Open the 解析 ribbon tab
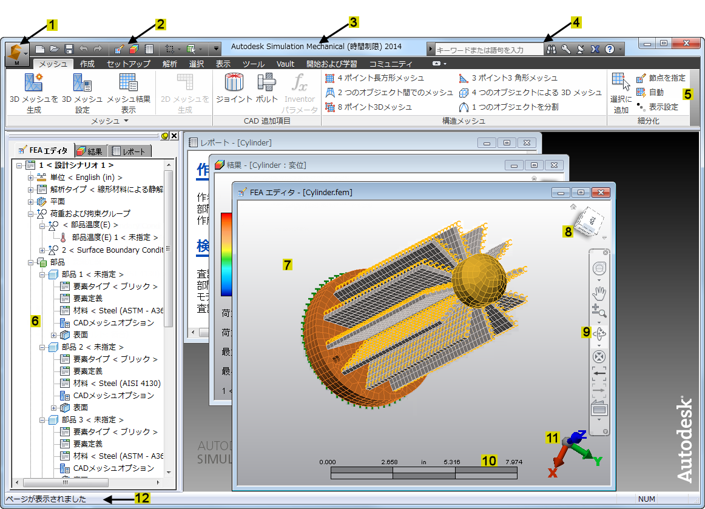 pos(169,64)
